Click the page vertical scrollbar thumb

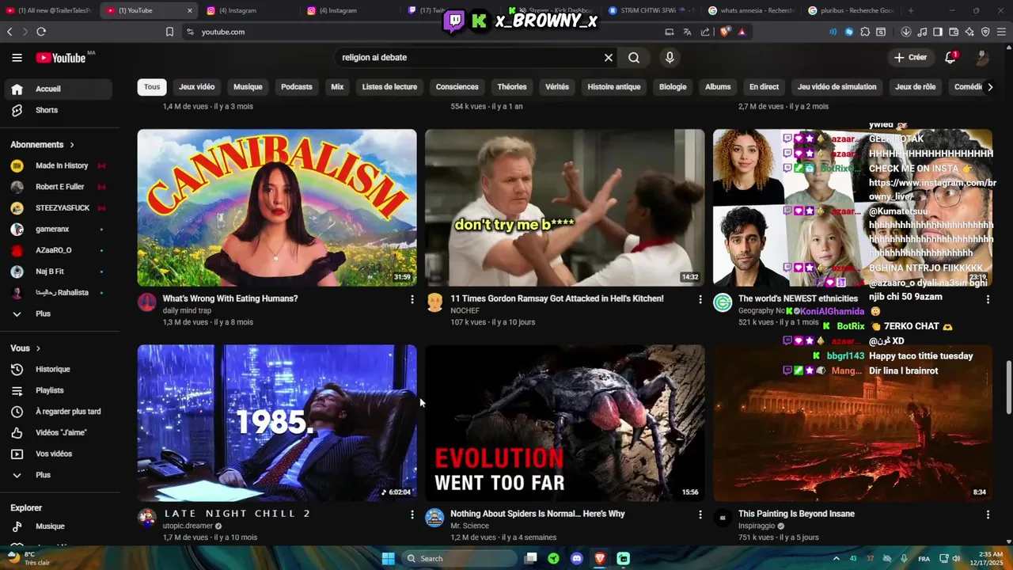(x=1007, y=388)
